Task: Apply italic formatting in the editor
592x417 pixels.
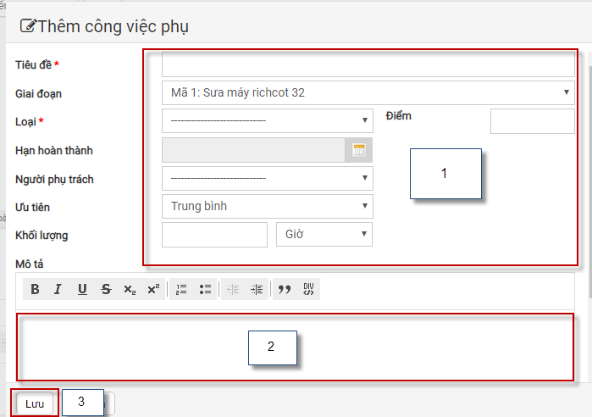Action: click(58, 289)
